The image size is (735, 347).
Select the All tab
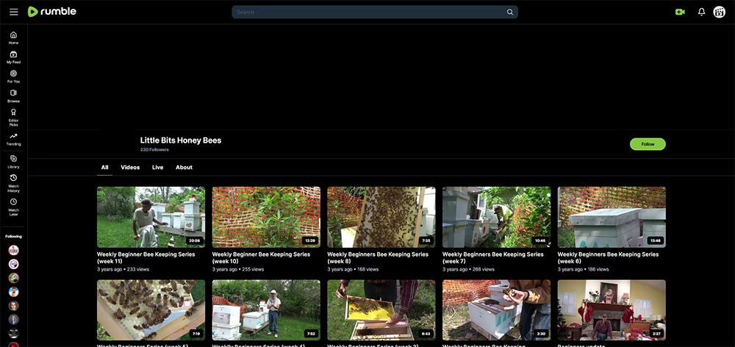104,168
